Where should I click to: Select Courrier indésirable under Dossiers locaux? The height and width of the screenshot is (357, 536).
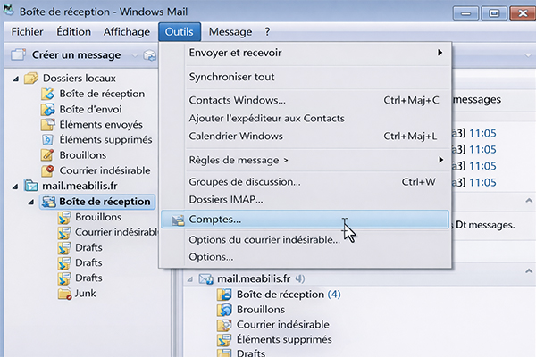[105, 170]
